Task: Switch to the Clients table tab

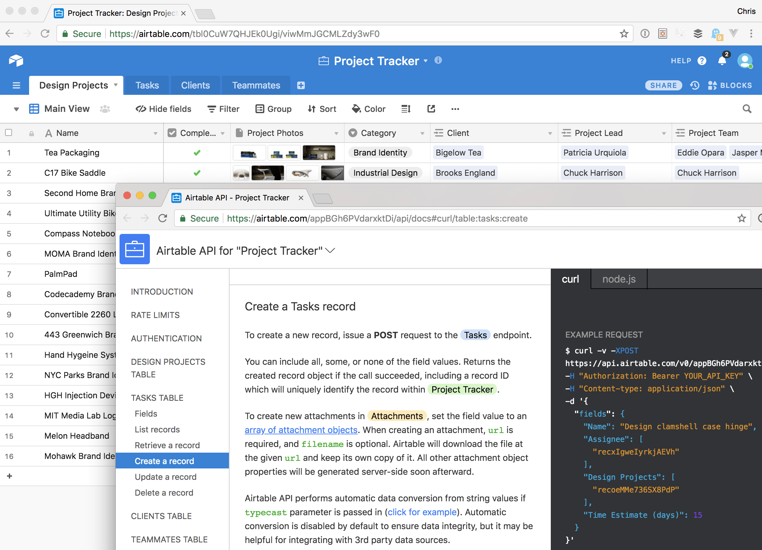Action: pos(195,85)
